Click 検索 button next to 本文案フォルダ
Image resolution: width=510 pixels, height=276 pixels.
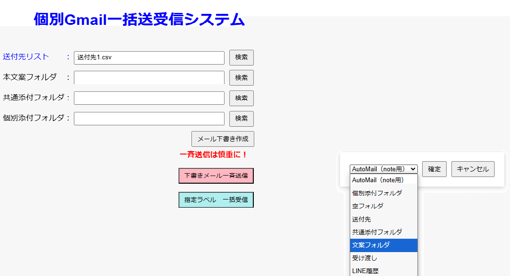[241, 78]
